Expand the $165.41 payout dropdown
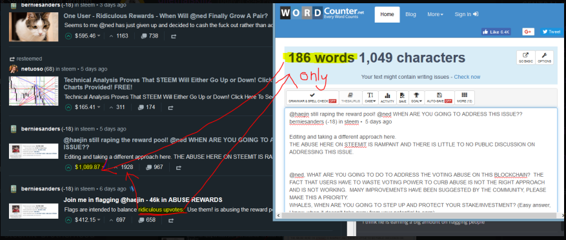This screenshot has height=240, width=566. (99, 107)
